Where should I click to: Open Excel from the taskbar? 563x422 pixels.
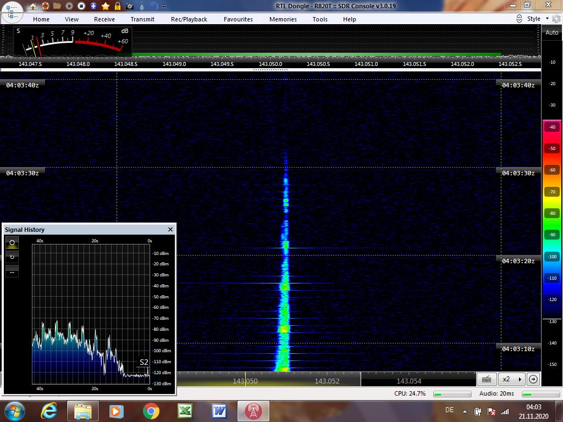click(185, 411)
